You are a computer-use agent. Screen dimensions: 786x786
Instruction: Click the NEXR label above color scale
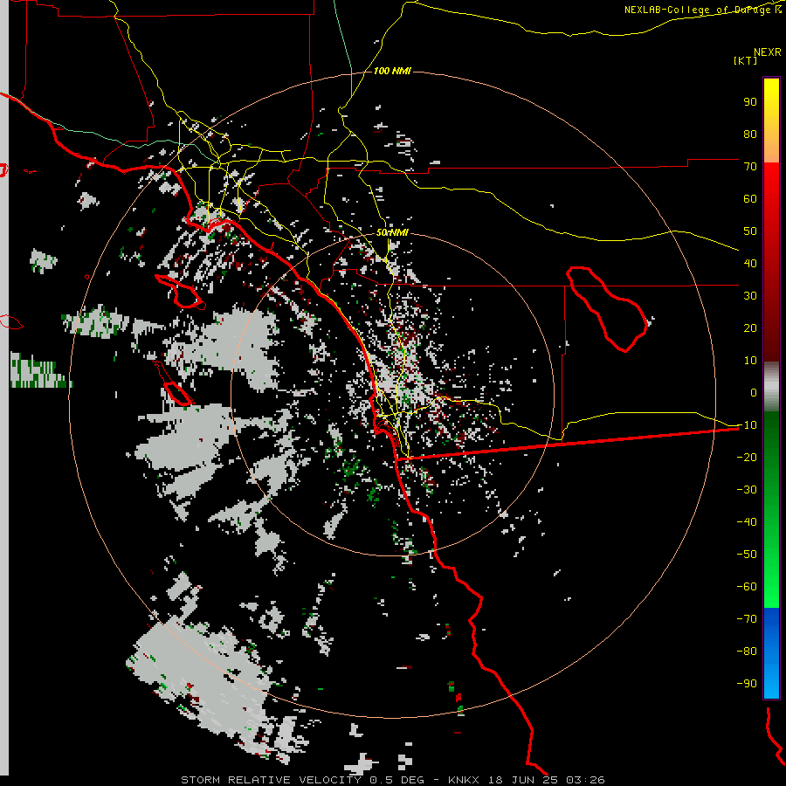coord(767,52)
